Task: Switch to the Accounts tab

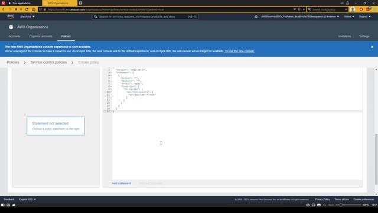Action: click(14, 36)
